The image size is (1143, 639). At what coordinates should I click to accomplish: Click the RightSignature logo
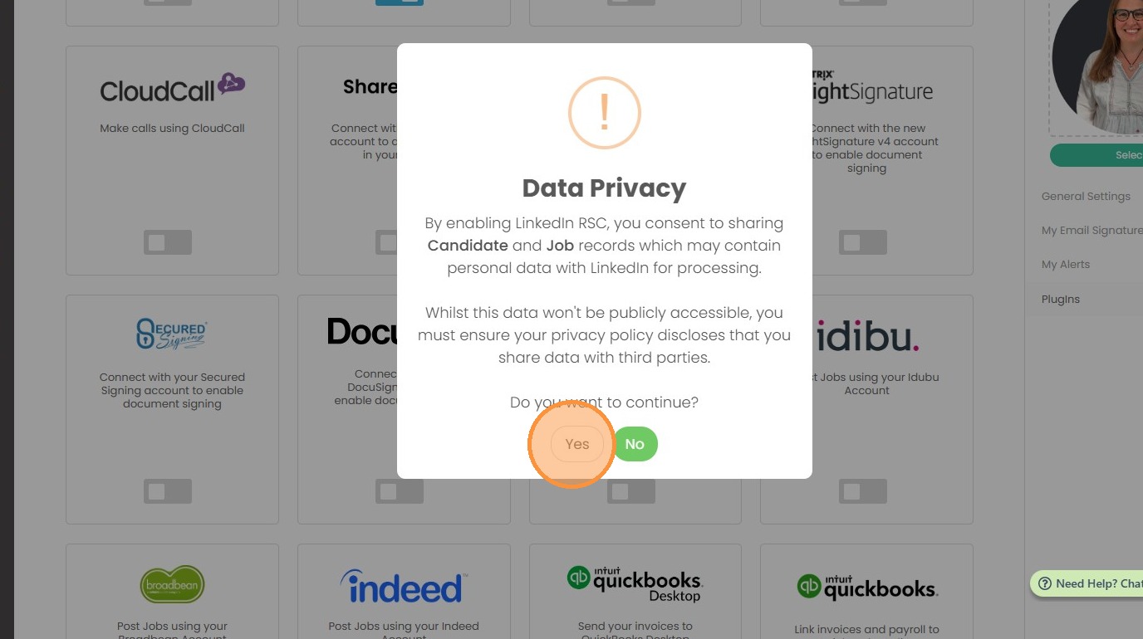(x=872, y=88)
